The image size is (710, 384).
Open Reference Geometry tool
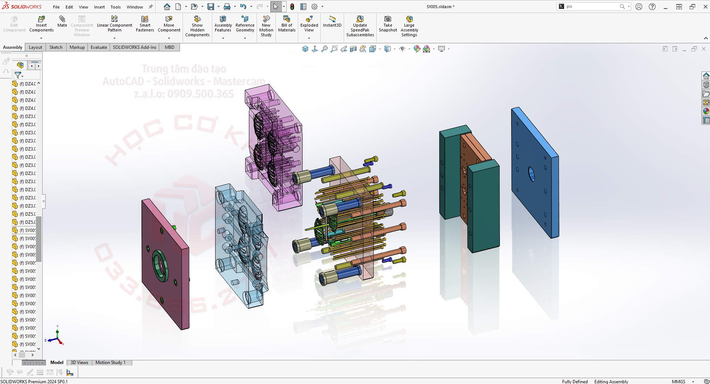[245, 24]
